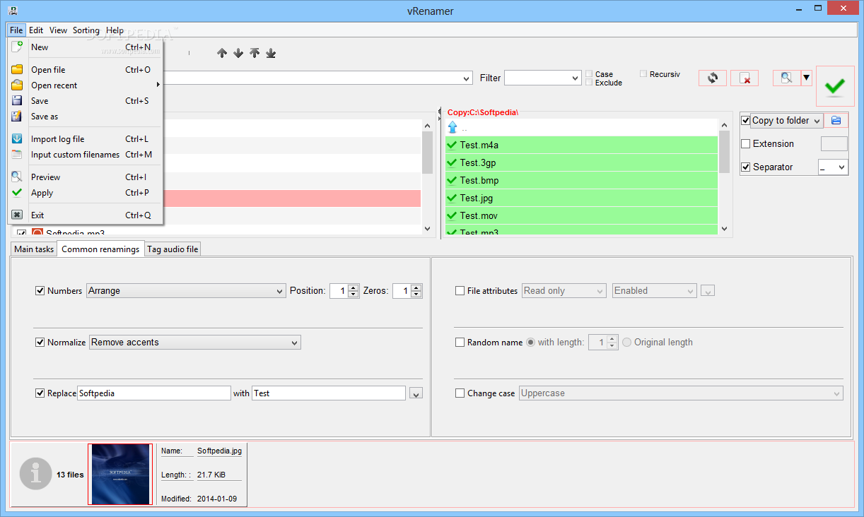Click the info icon beside 13 files

[35, 474]
